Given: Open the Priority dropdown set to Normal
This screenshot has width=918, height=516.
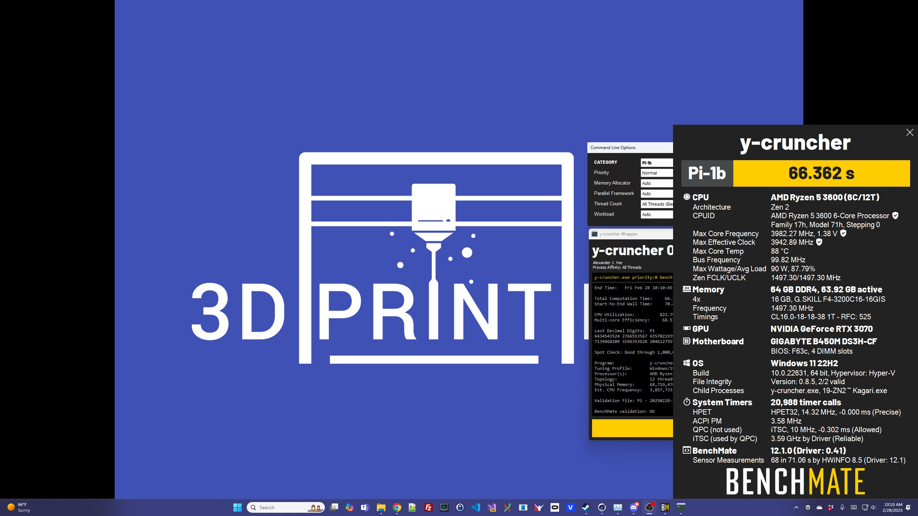Looking at the screenshot, I should (657, 173).
